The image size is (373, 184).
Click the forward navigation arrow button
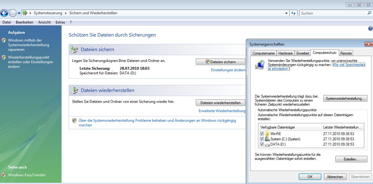tap(13, 13)
